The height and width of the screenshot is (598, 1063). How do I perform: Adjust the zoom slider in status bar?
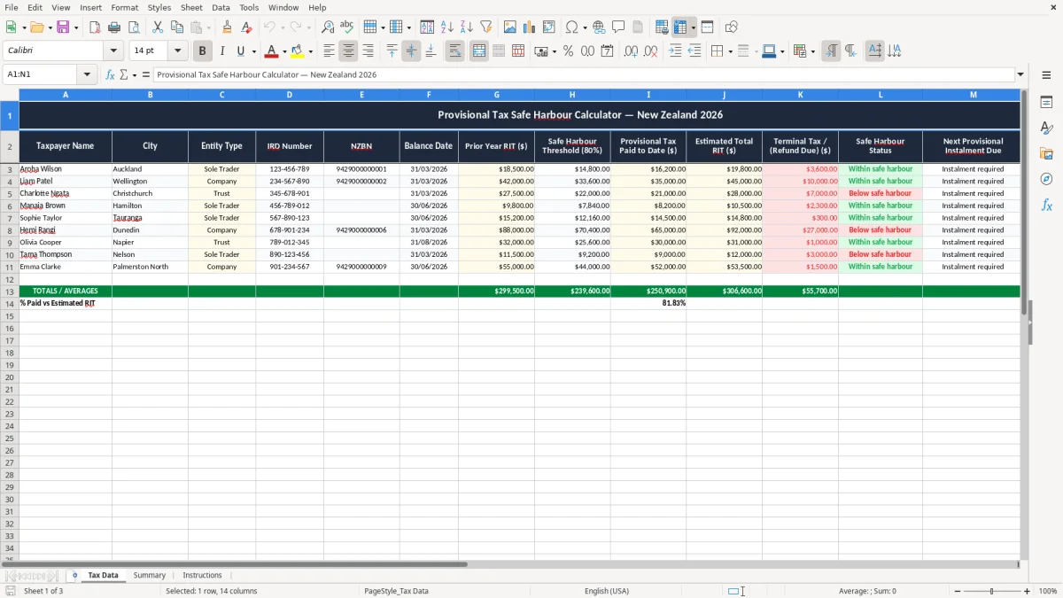[991, 591]
